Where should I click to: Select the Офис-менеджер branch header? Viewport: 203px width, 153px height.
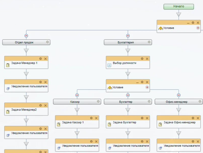coord(179,102)
